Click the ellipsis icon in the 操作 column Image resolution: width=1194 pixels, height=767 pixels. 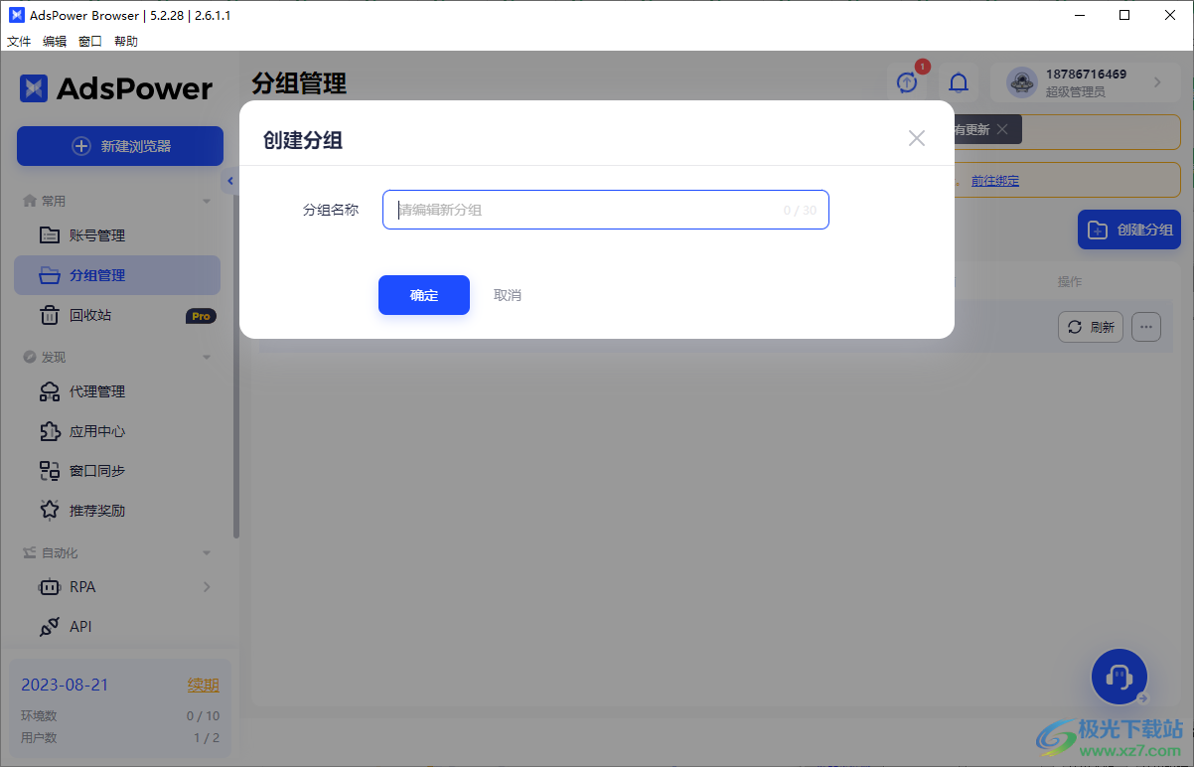point(1146,326)
